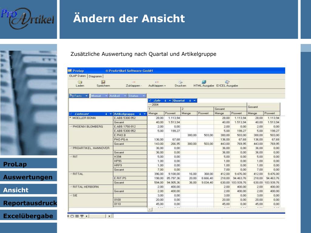
Task: Open the Facts dropdown
Action: coord(87,96)
